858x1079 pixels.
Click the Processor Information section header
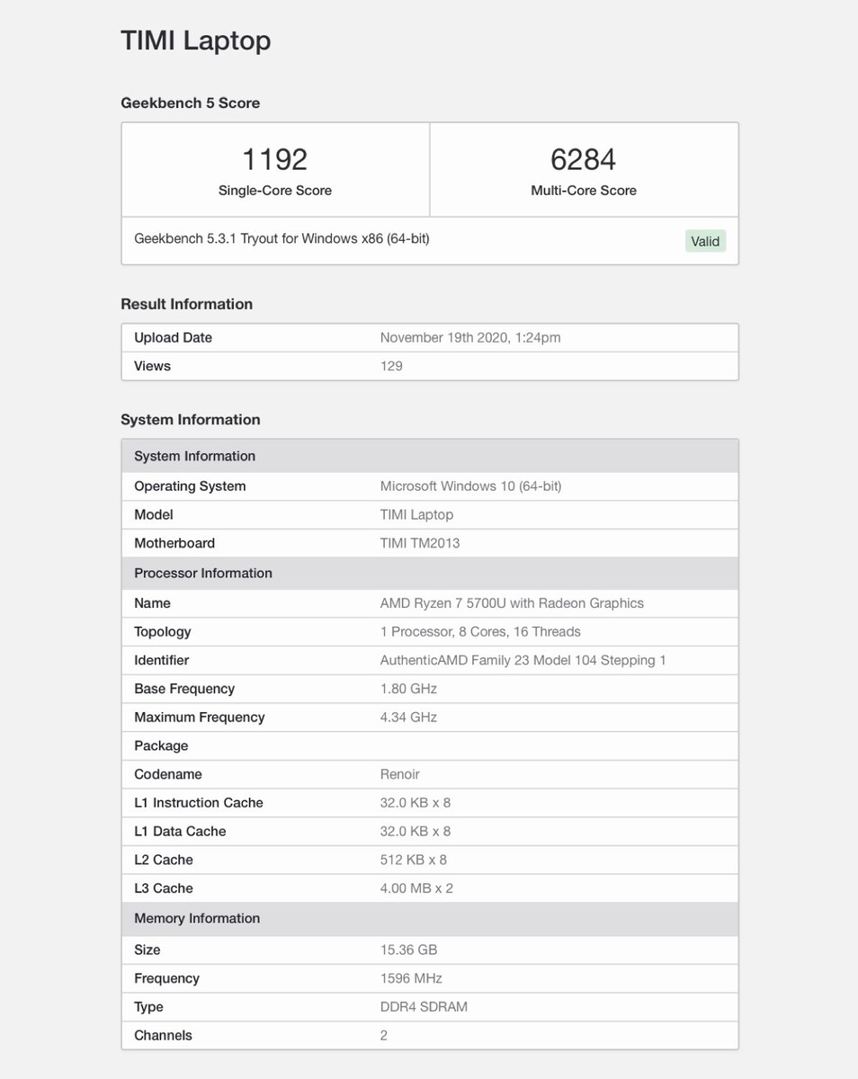coord(203,574)
